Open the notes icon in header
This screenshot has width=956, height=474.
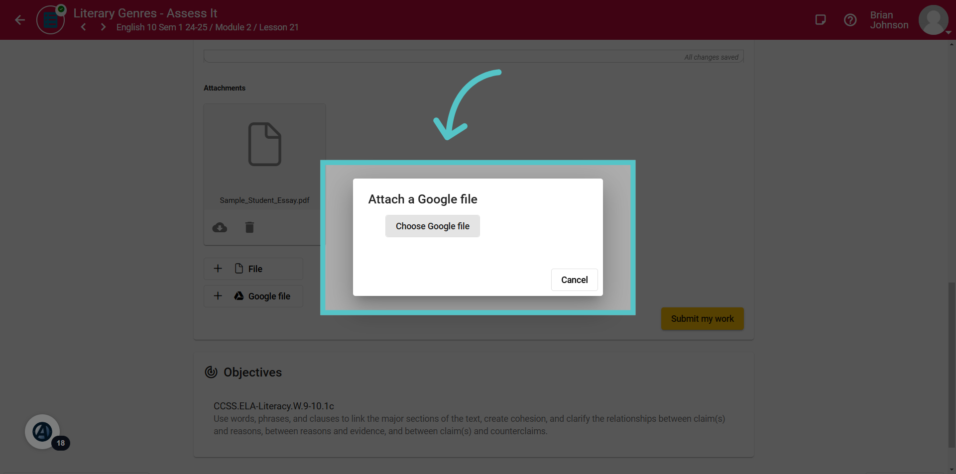pos(821,20)
